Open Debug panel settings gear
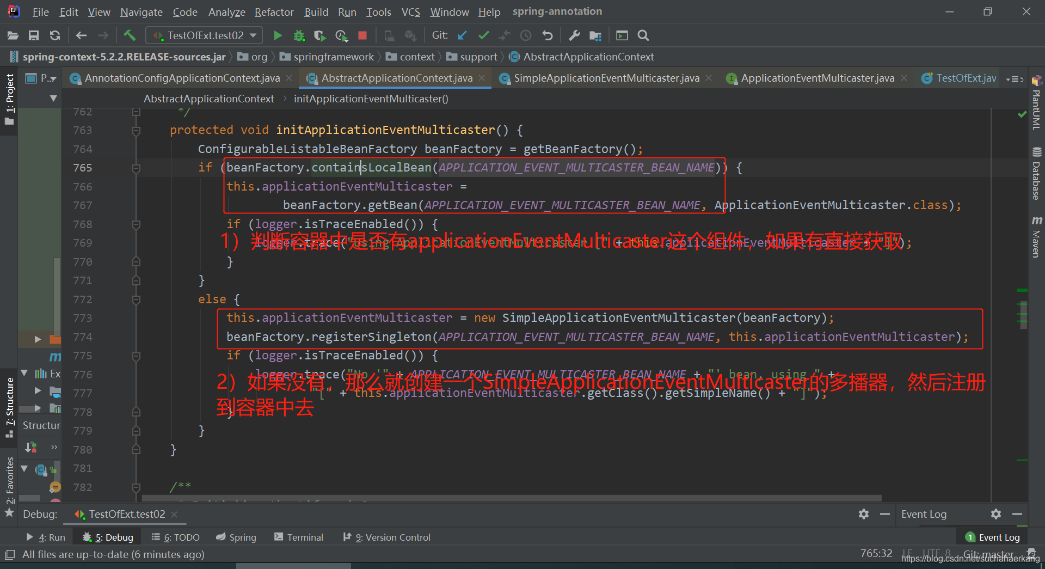 [x=864, y=514]
